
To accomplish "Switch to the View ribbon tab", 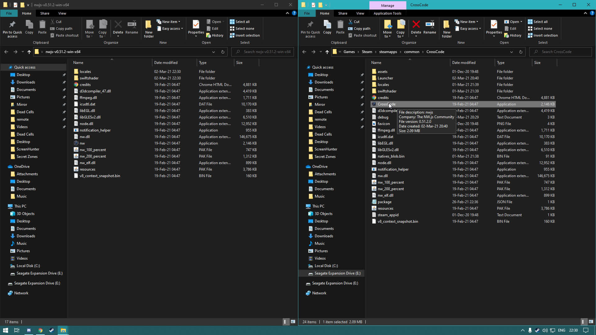I will 360,13.
